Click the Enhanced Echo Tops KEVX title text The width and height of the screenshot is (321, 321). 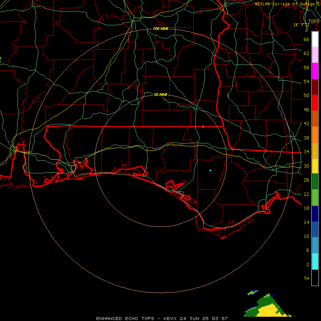[x=162, y=319]
